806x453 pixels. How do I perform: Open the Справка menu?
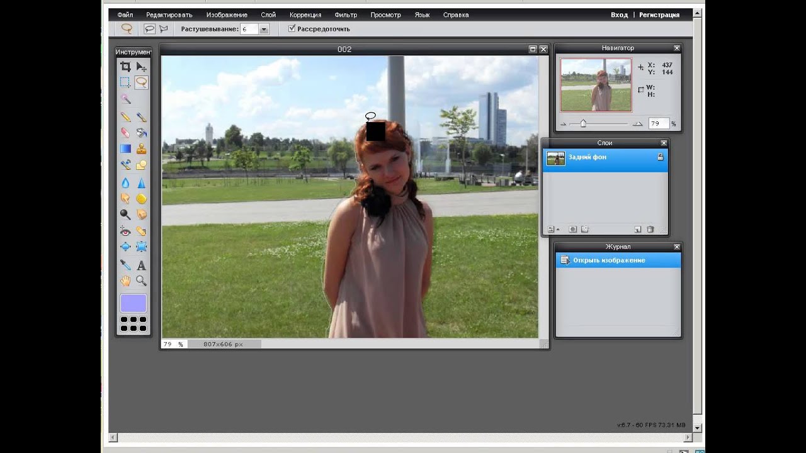456,14
